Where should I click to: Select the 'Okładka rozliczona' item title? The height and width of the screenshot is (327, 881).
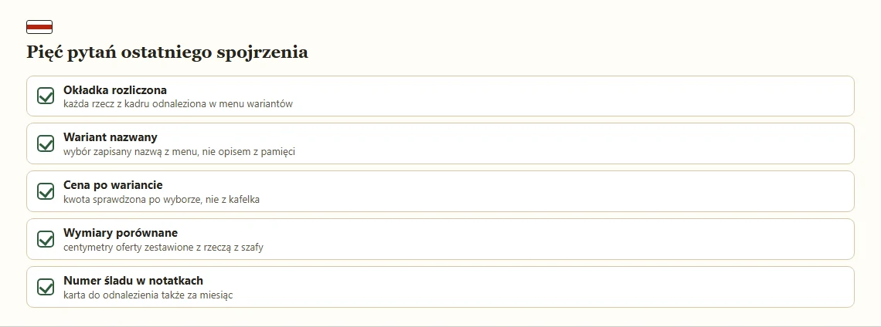pyautogui.click(x=115, y=89)
